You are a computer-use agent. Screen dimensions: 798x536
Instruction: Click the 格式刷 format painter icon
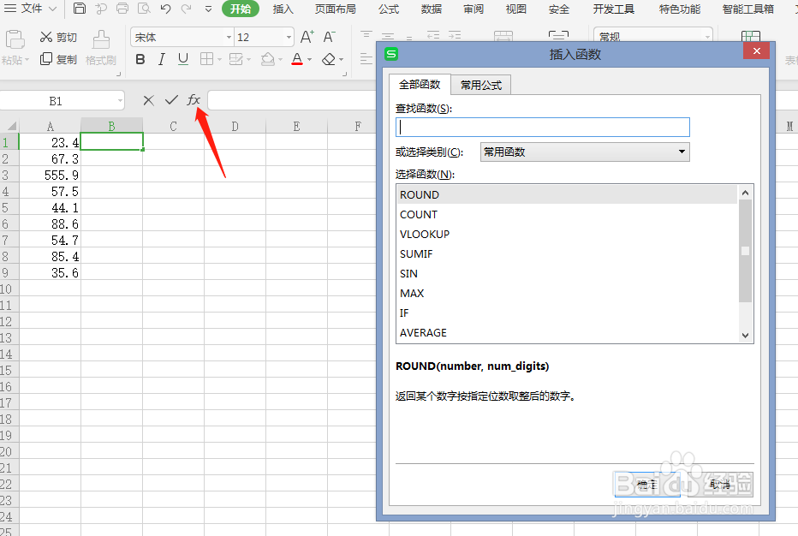coord(101,48)
